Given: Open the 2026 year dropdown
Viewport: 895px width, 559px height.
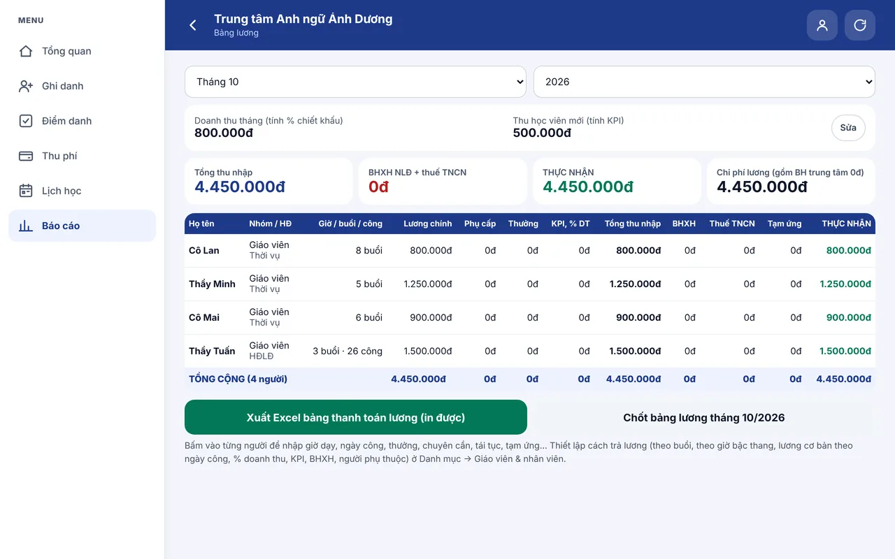Looking at the screenshot, I should 704,82.
